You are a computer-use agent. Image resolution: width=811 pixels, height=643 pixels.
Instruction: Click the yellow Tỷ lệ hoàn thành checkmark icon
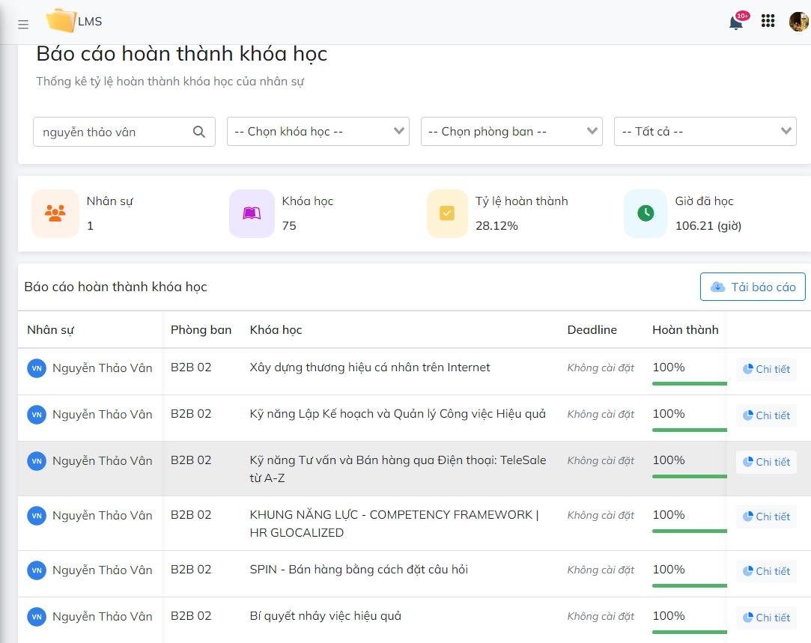coord(447,213)
